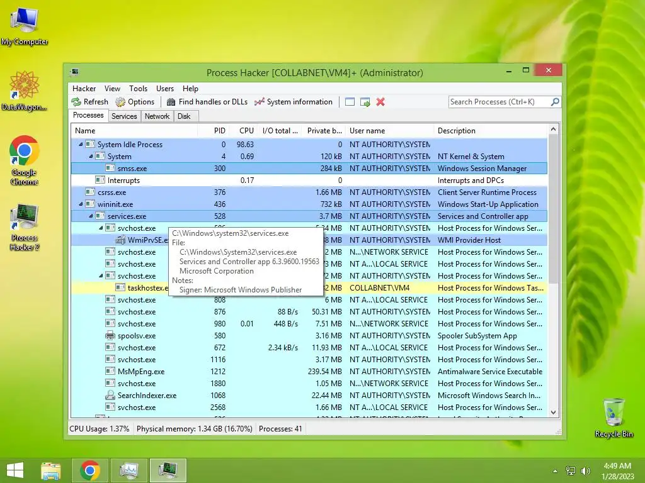Sort by the Name column header
This screenshot has width=645, height=483.
tap(134, 131)
